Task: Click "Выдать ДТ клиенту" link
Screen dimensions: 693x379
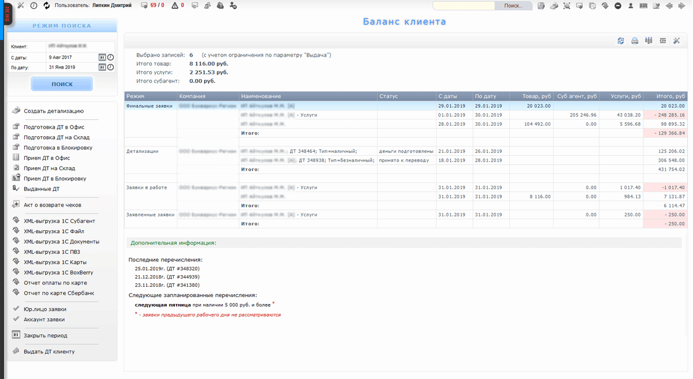Action: point(49,351)
